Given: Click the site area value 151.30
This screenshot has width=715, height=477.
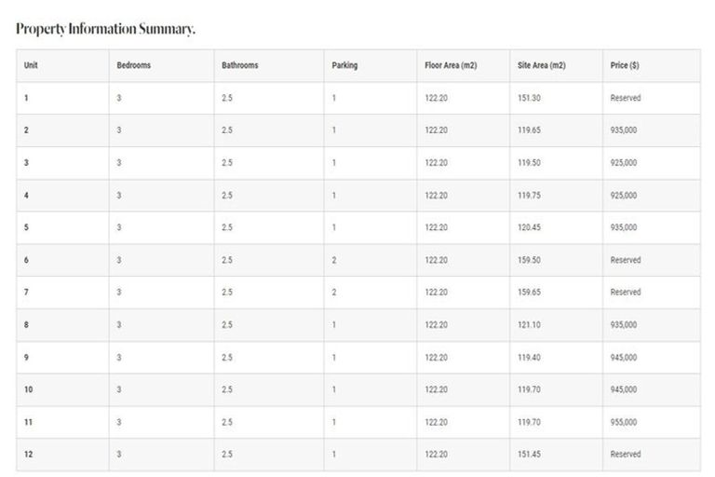Looking at the screenshot, I should pos(530,98).
